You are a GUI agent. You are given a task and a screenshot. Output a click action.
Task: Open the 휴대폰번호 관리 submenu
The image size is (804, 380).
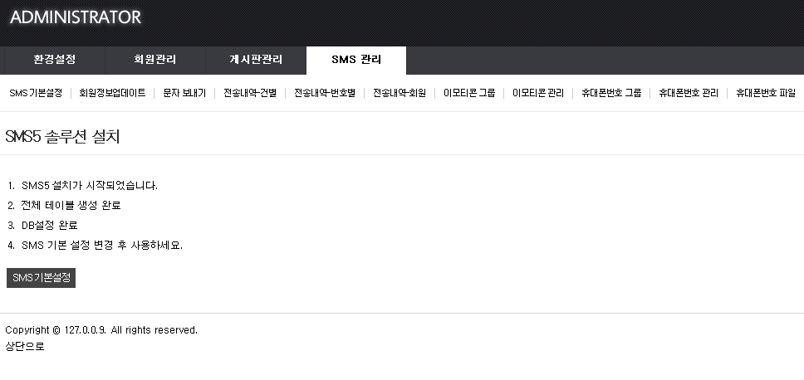click(x=689, y=93)
